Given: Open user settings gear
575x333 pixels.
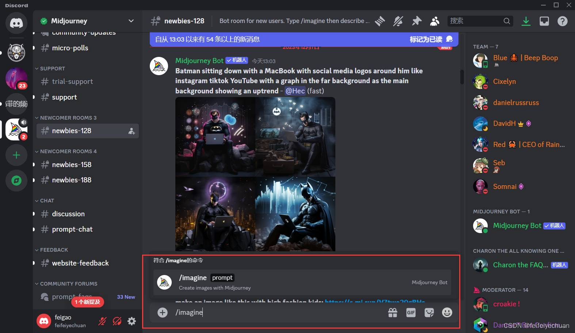Looking at the screenshot, I should tap(132, 321).
